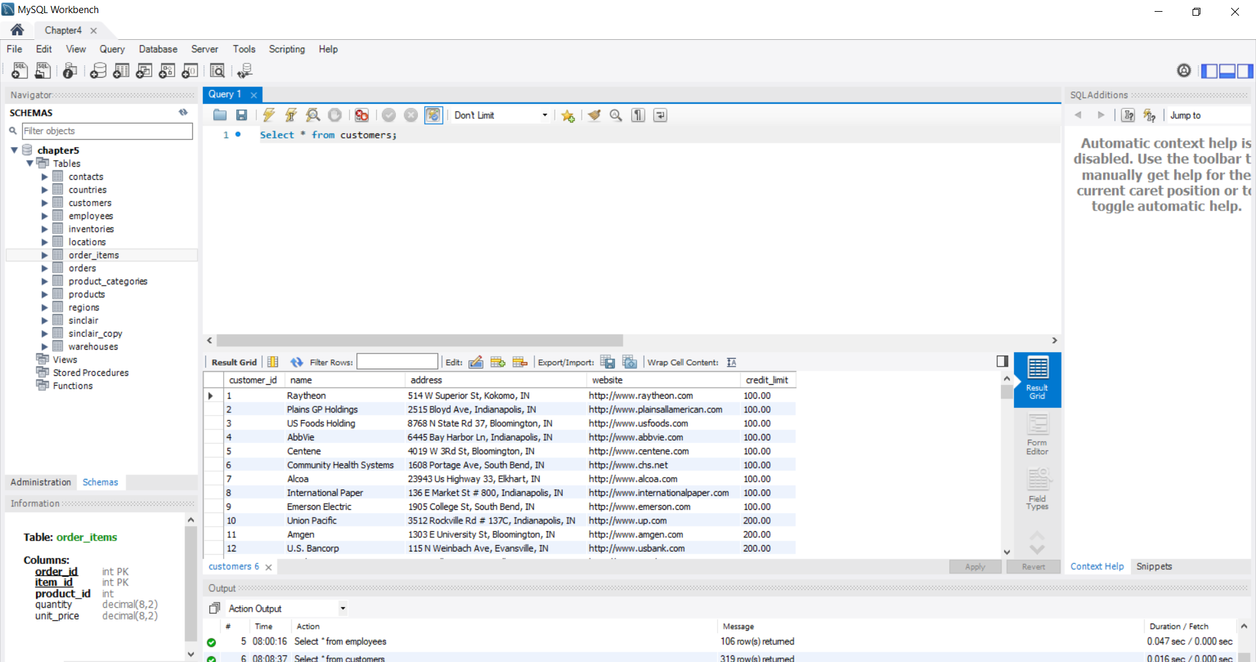This screenshot has height=662, width=1256.
Task: Expand the warehouses table node
Action: pos(44,346)
